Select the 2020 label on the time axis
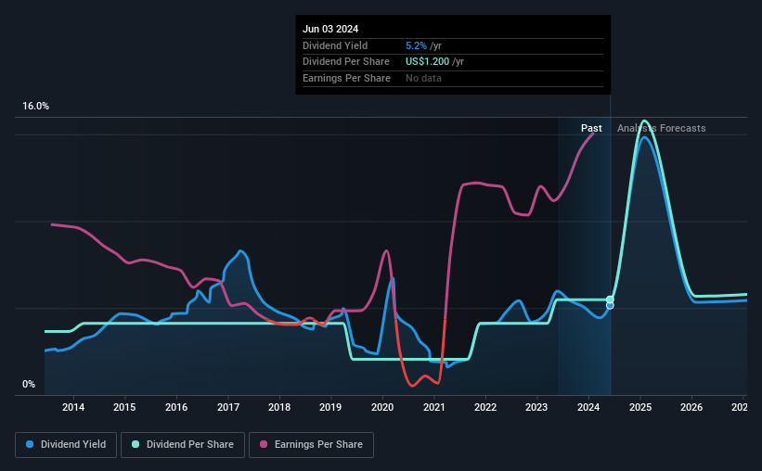This screenshot has width=762, height=471. tap(382, 407)
